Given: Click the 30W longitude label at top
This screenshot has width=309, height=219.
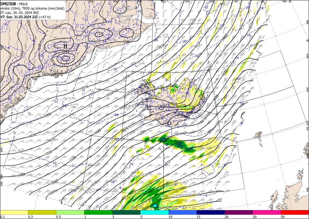Looking at the screenshot, I should coord(115,2).
